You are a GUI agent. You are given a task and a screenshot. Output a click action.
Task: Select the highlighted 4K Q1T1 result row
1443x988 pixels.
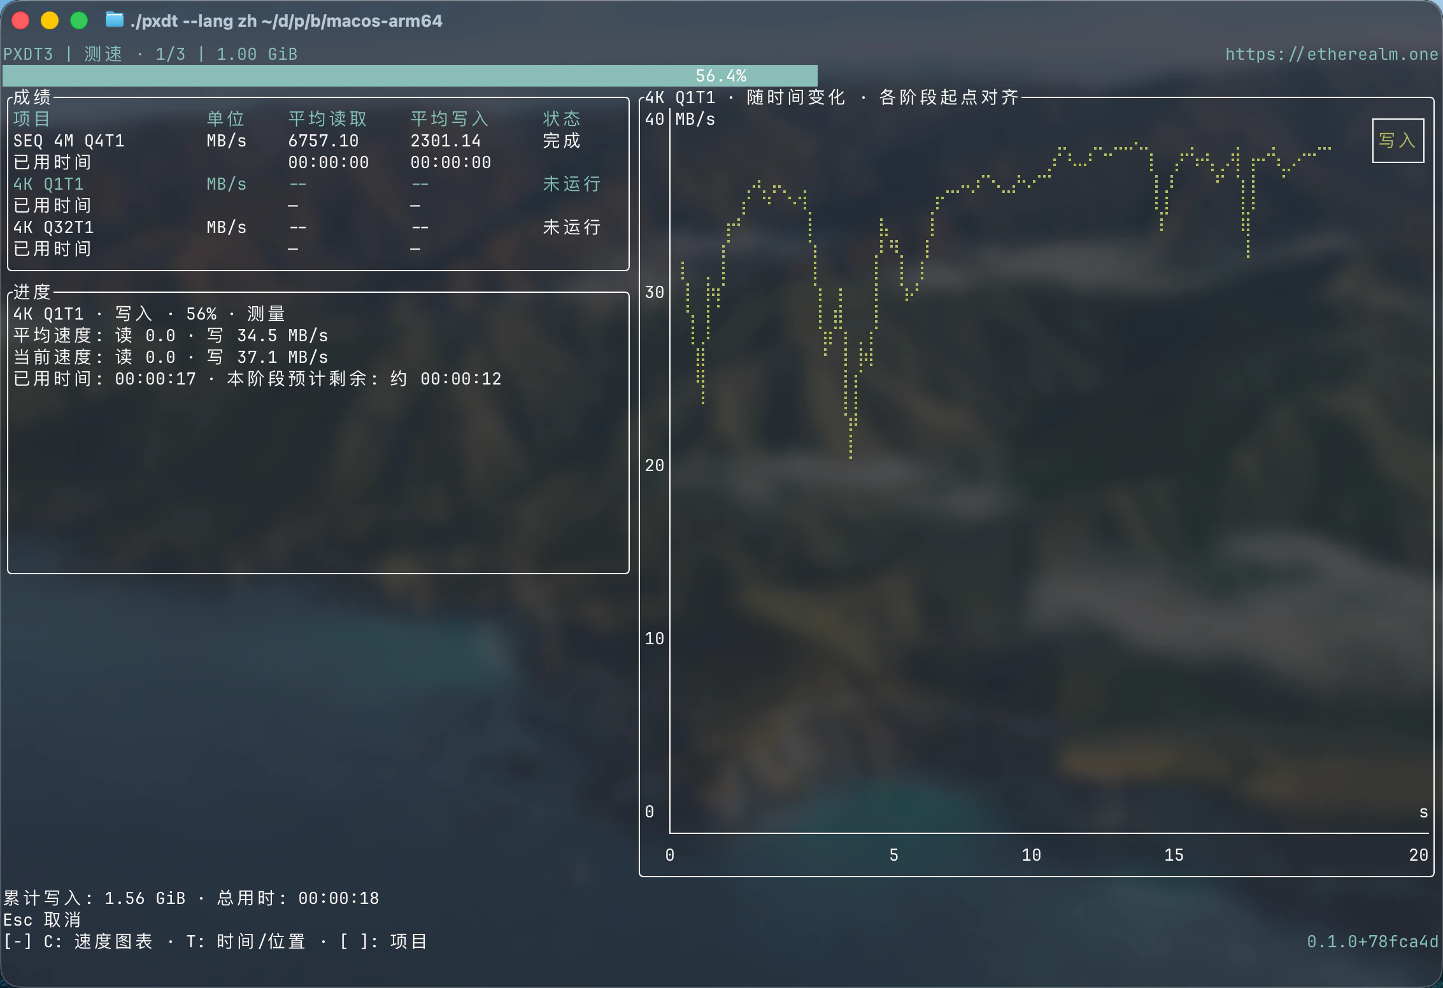click(x=318, y=184)
